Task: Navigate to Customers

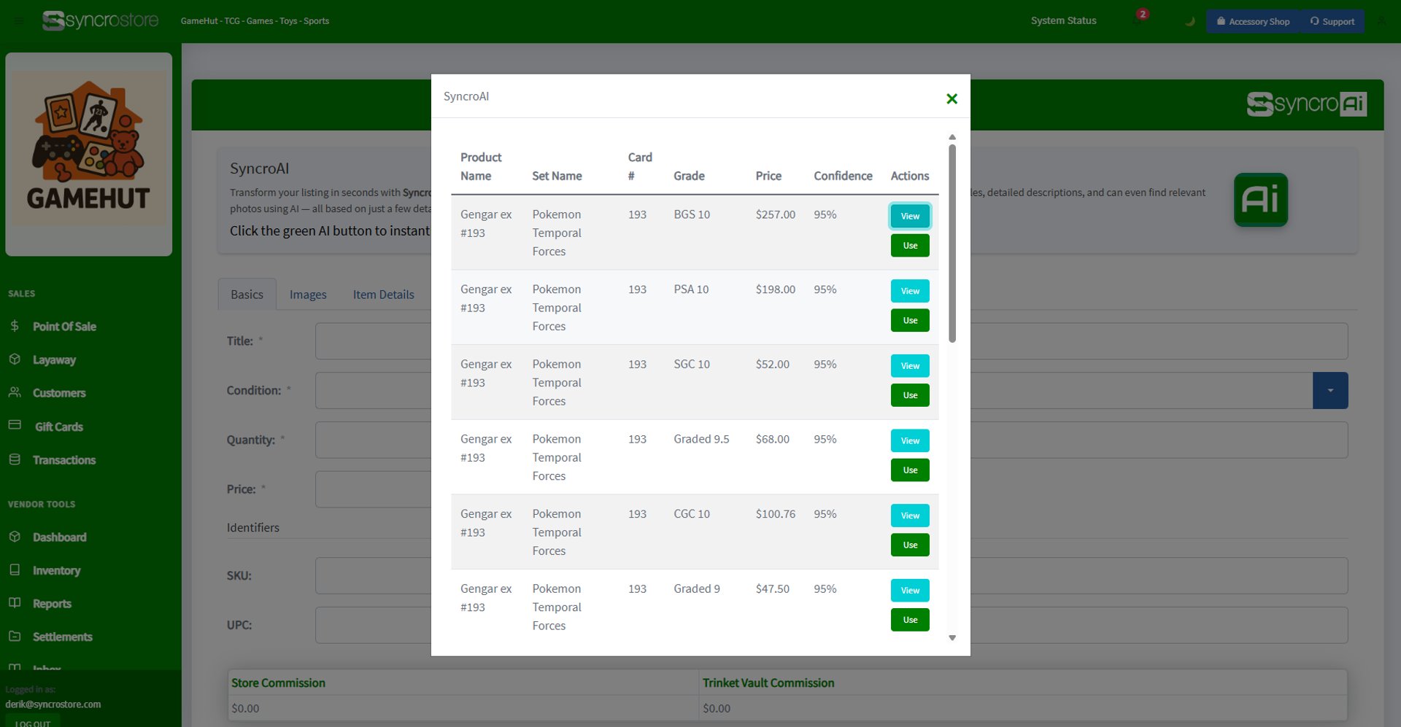Action: pyautogui.click(x=59, y=393)
